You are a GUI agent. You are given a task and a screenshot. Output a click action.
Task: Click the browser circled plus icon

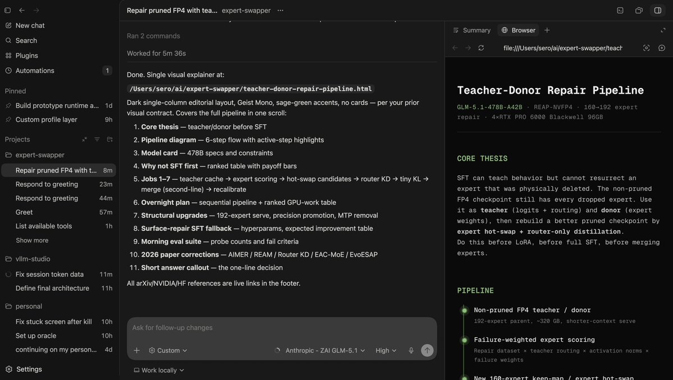click(662, 48)
